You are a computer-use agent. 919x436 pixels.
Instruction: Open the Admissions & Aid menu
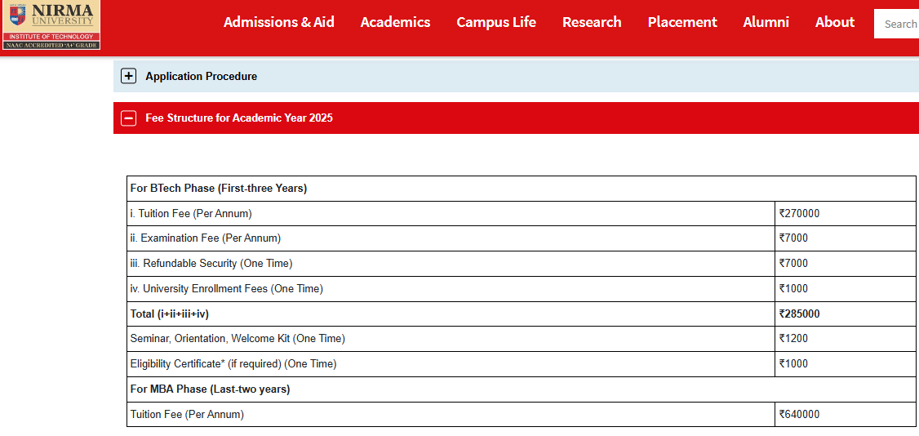278,22
